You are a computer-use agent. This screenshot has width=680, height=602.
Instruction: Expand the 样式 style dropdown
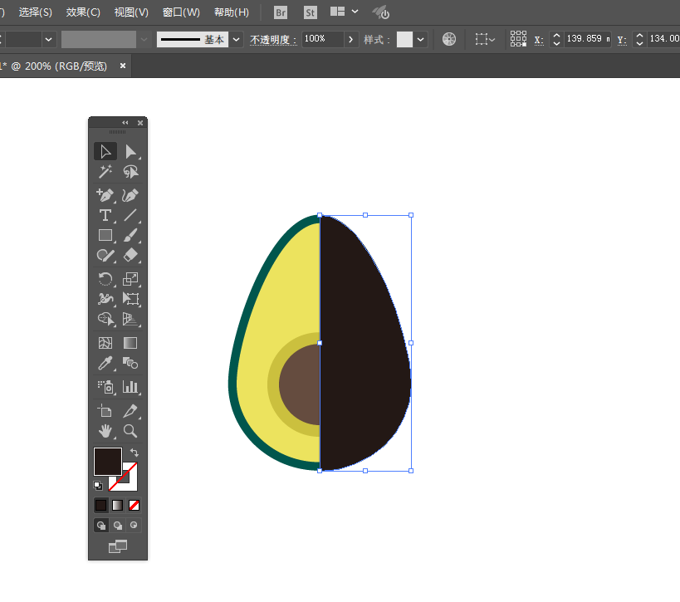[421, 40]
